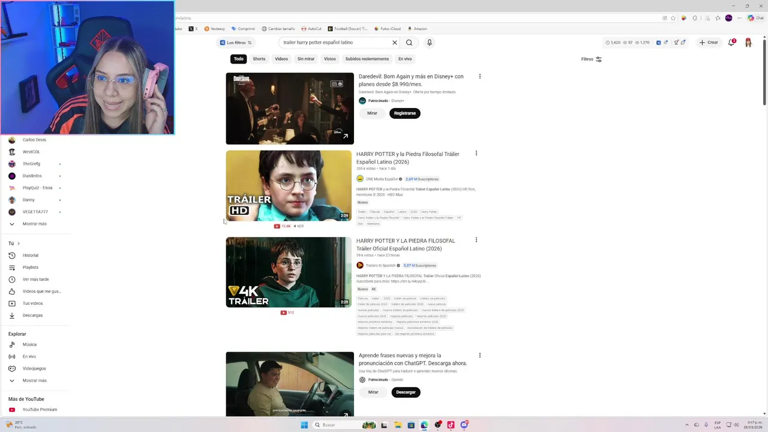This screenshot has height=432, width=768.
Task: Open VEGETTA777 subscription channel
Action: [x=35, y=212]
